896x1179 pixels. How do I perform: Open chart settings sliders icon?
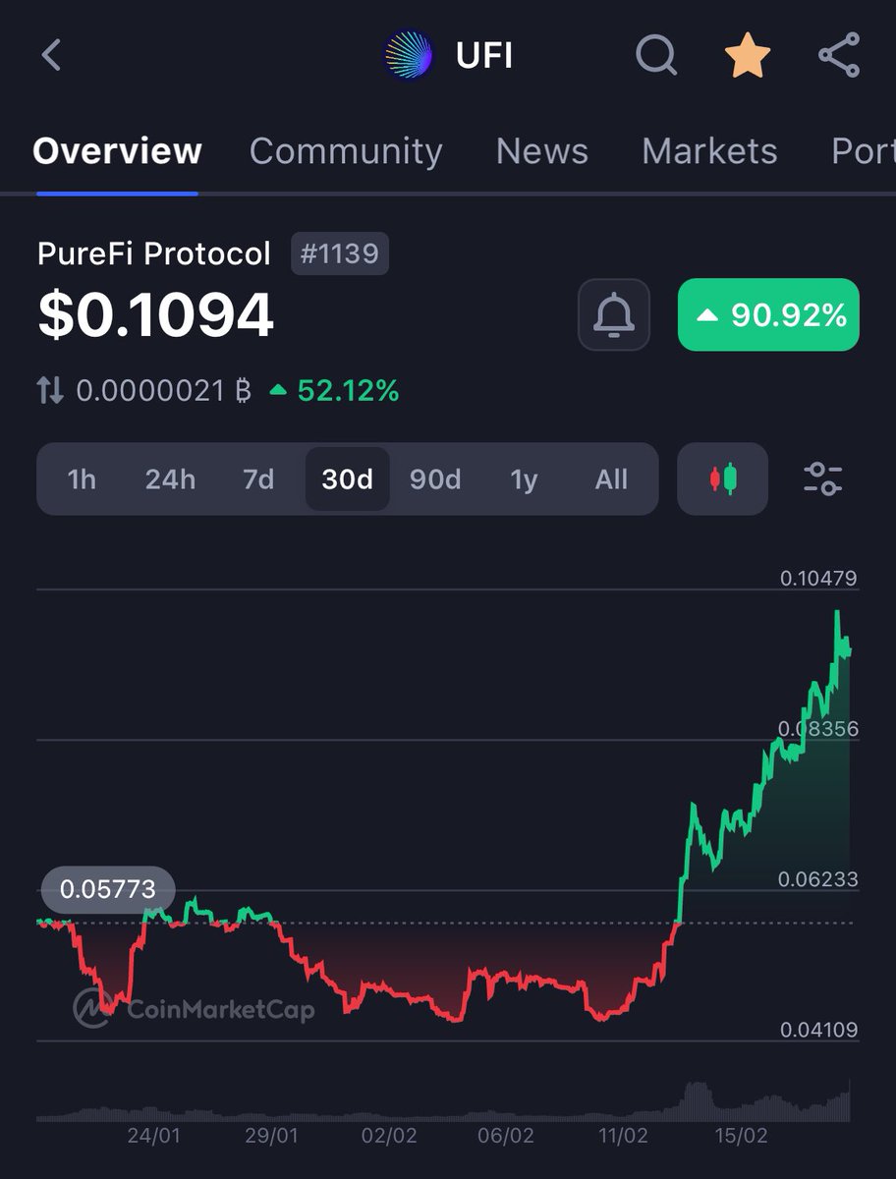point(823,478)
